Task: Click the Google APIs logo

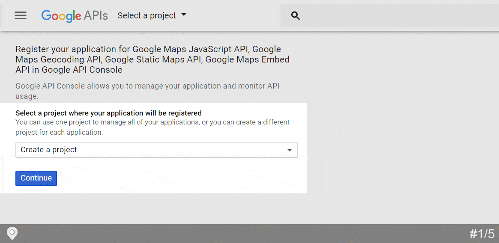Action: [x=75, y=15]
